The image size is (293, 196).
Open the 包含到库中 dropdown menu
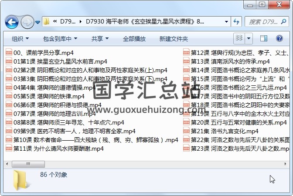60,39
